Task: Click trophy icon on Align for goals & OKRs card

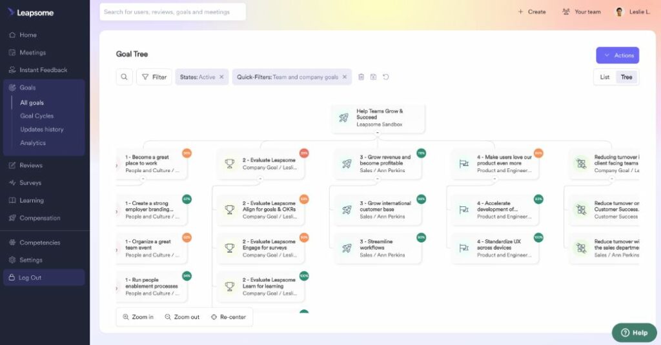Action: point(229,210)
